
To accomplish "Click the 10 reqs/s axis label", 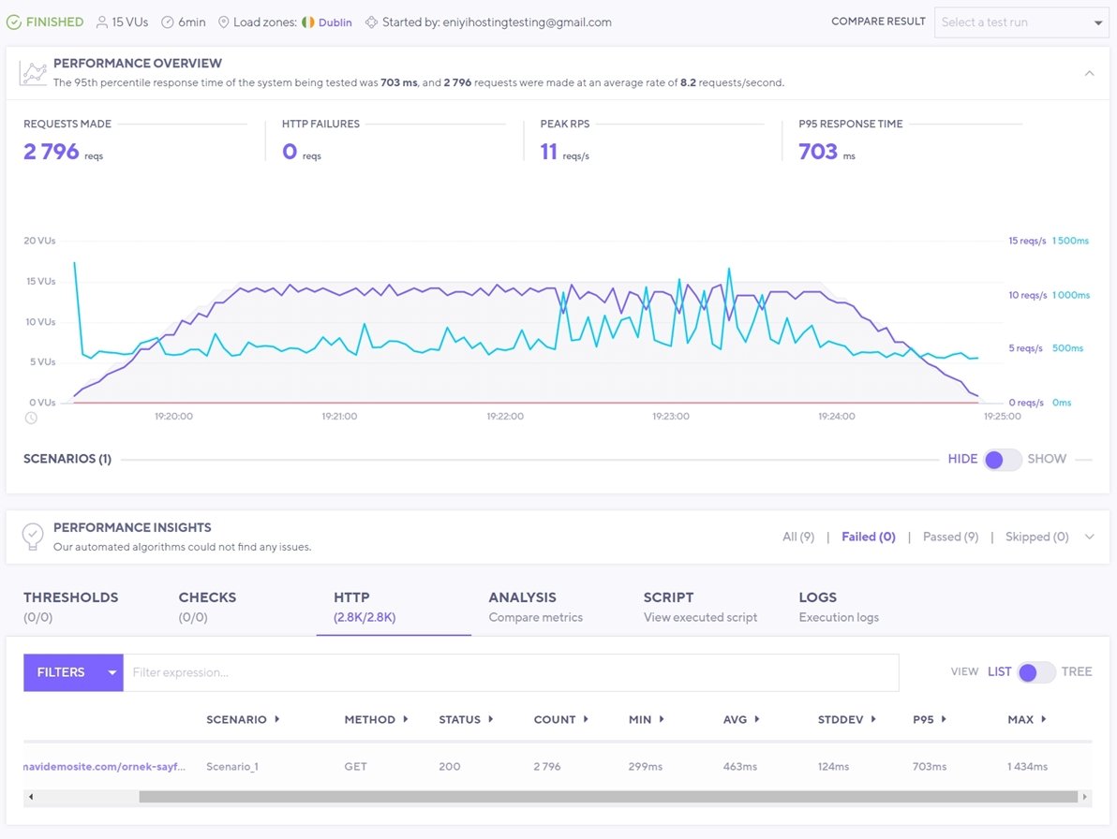I will (1027, 295).
